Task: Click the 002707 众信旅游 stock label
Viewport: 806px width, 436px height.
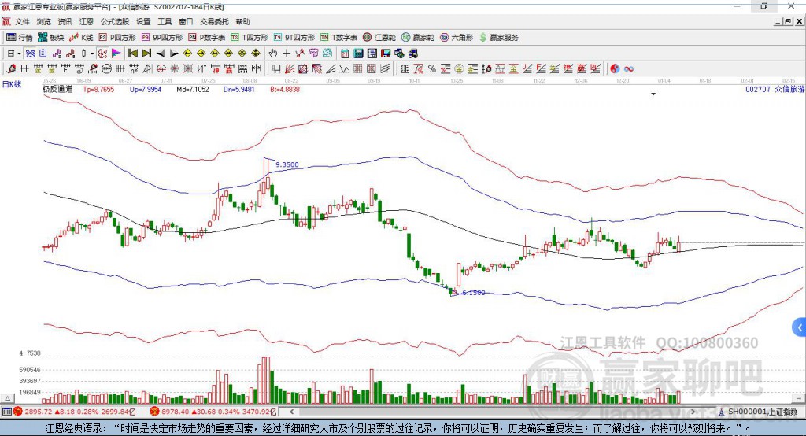Action: pyautogui.click(x=775, y=89)
